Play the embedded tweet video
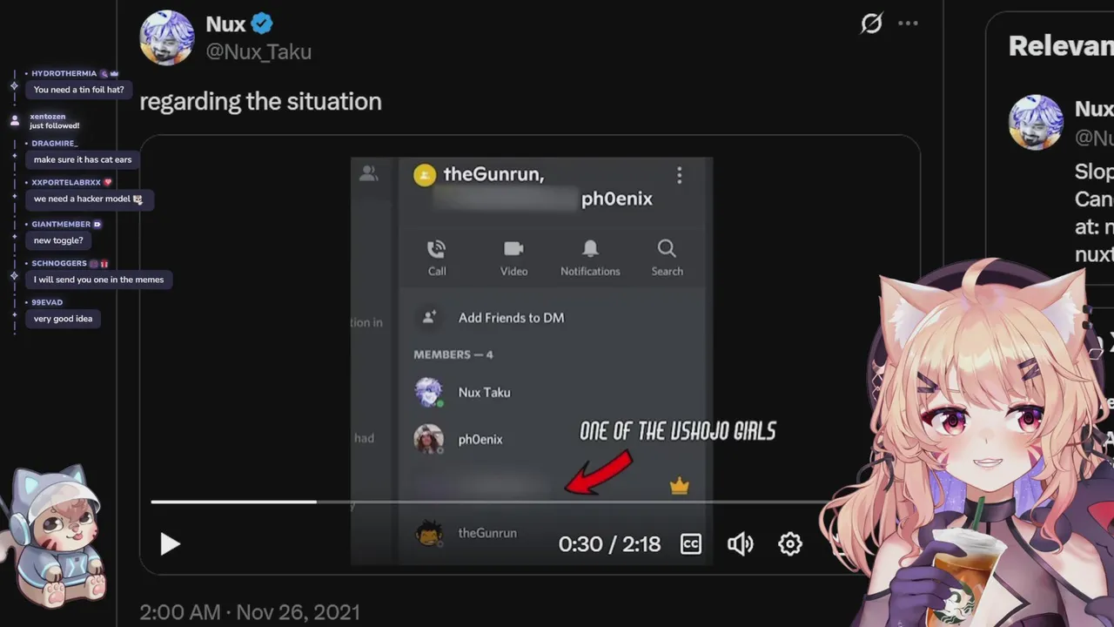Screen dimensions: 1114x627 (171, 544)
